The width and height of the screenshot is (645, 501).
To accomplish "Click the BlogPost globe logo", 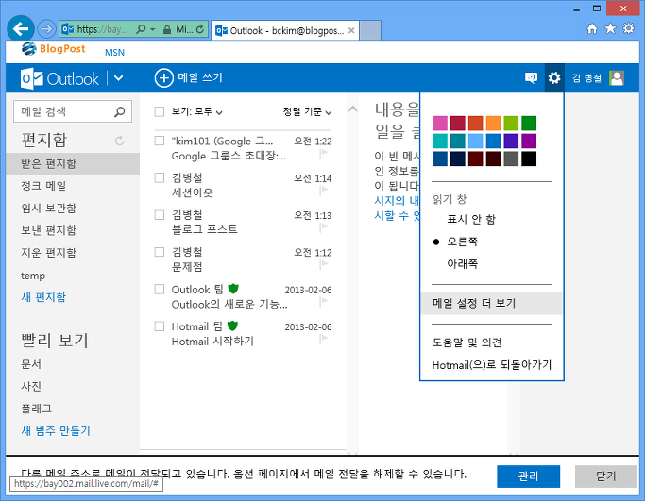I will pyautogui.click(x=29, y=48).
